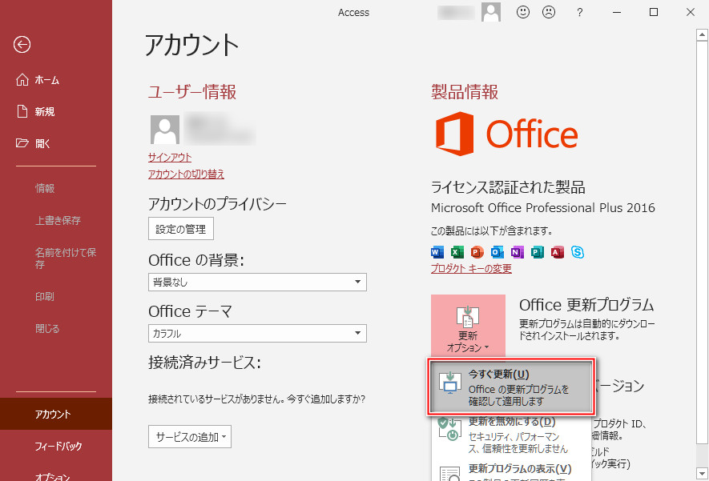Click the 更新プログラムの表示 list icon
The image size is (709, 481).
tap(450, 475)
